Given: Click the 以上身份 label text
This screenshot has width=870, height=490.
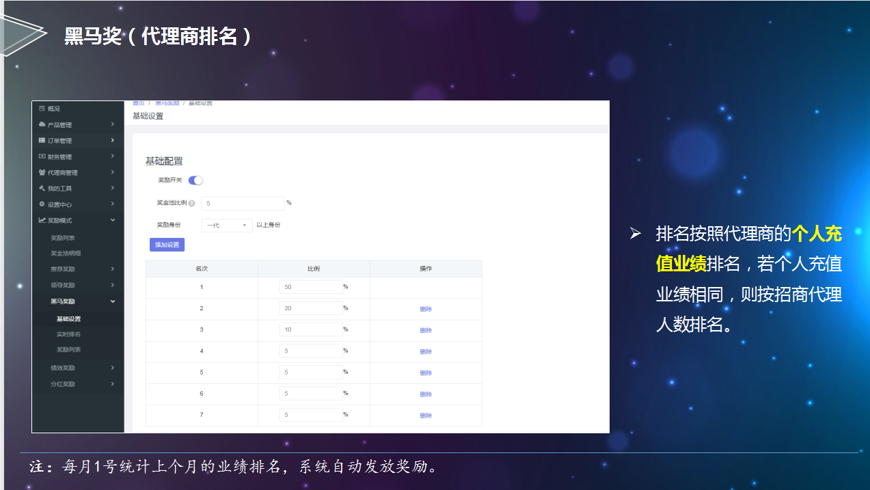Looking at the screenshot, I should tap(268, 225).
